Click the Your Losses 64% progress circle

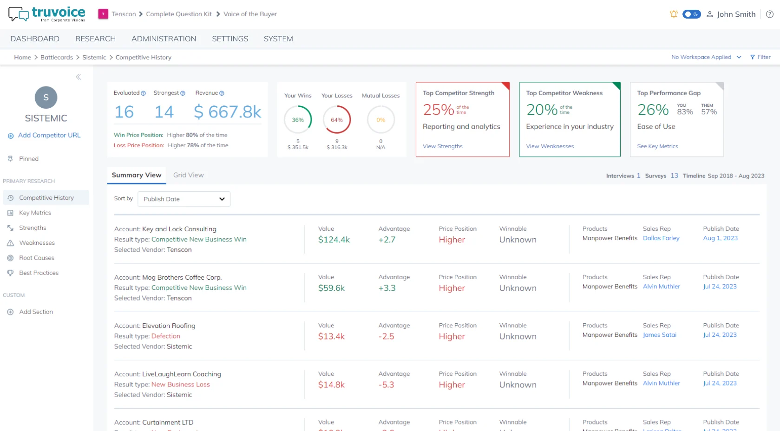click(337, 120)
